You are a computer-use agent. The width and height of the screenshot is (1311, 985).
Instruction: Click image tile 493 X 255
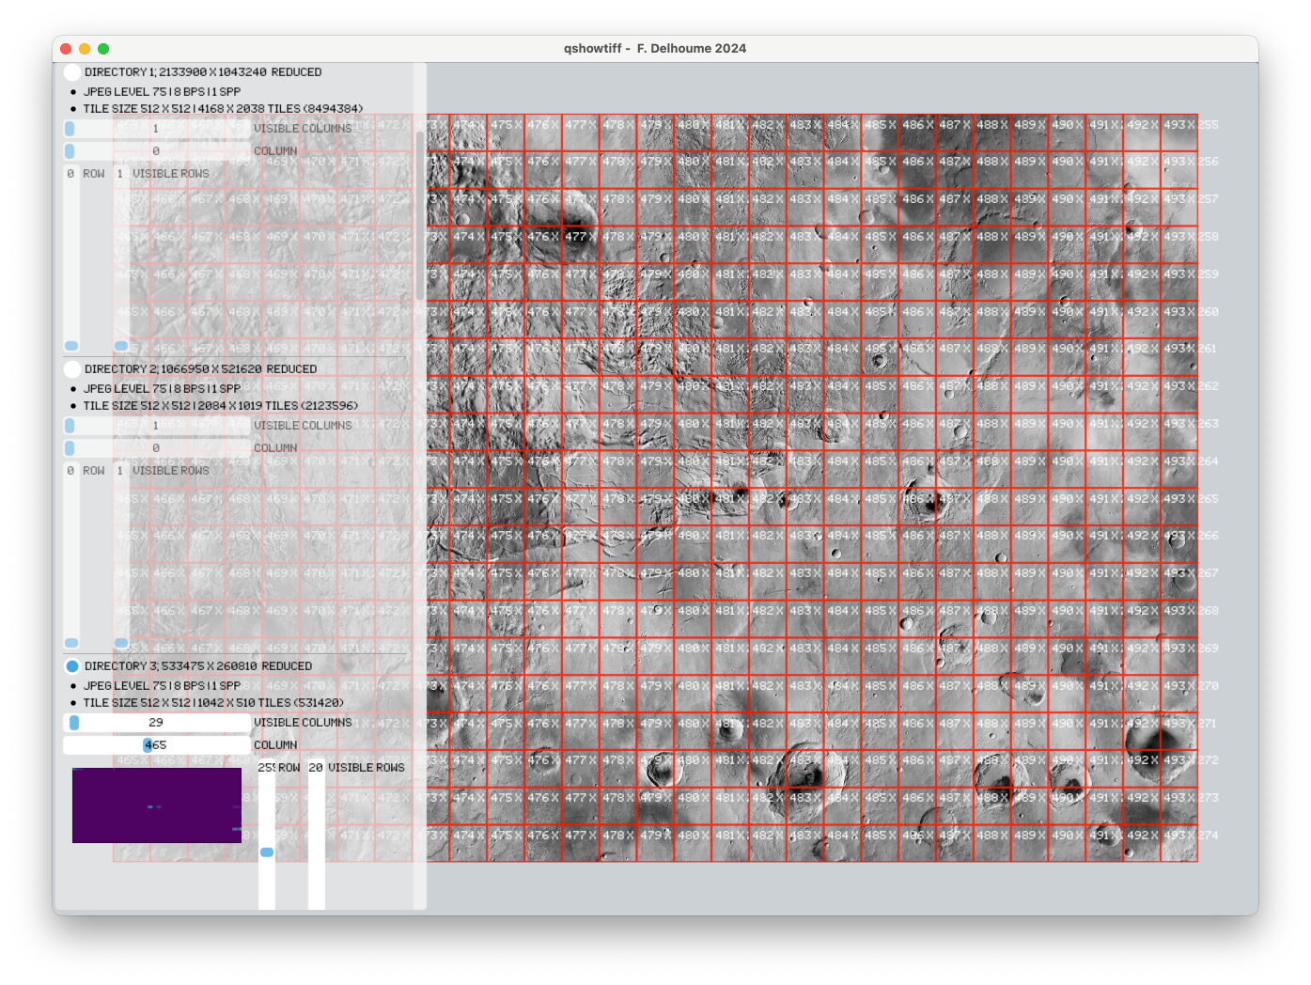point(1179,133)
